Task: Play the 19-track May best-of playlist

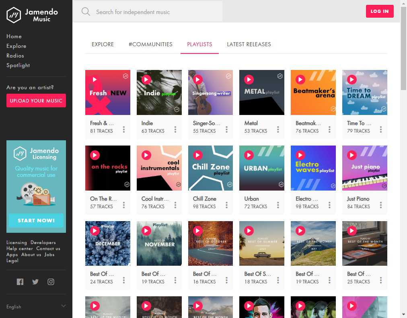Action: (x=300, y=231)
